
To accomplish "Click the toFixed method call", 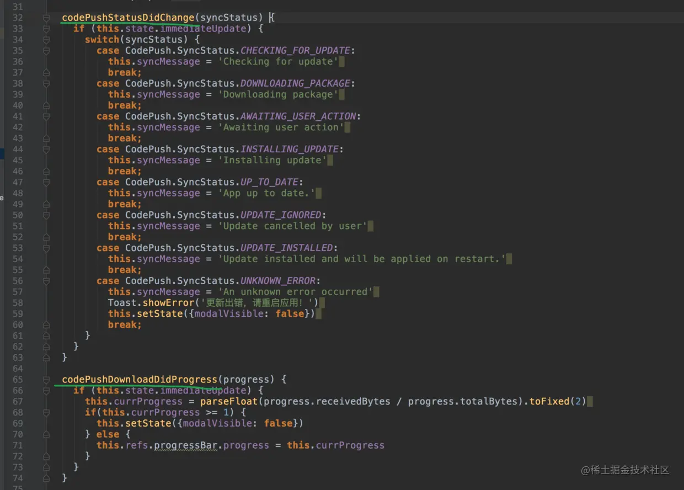I will (x=549, y=402).
